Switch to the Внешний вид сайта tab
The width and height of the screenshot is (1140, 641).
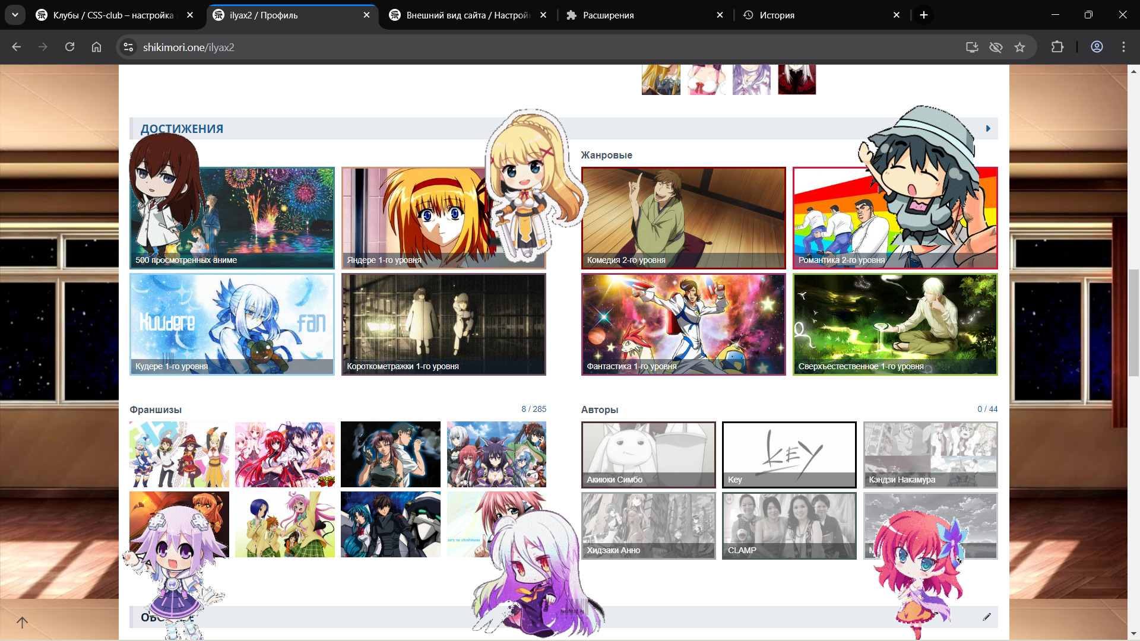point(468,15)
